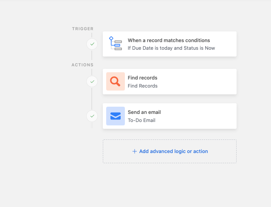Click the green checkmark next to the trigger
This screenshot has height=207, width=271.
[x=92, y=44]
